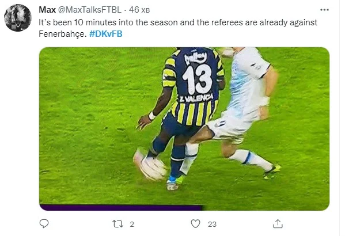Image resolution: width=345 pixels, height=236 pixels.
Task: Open the reply speech bubble icon
Action: click(x=44, y=224)
